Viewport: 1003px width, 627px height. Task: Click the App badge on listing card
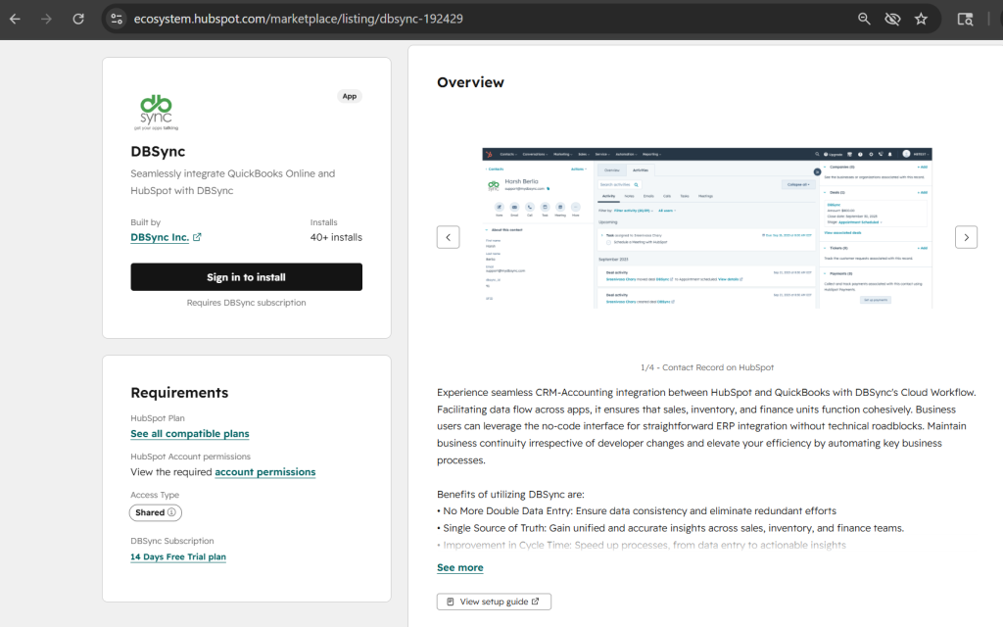[350, 96]
